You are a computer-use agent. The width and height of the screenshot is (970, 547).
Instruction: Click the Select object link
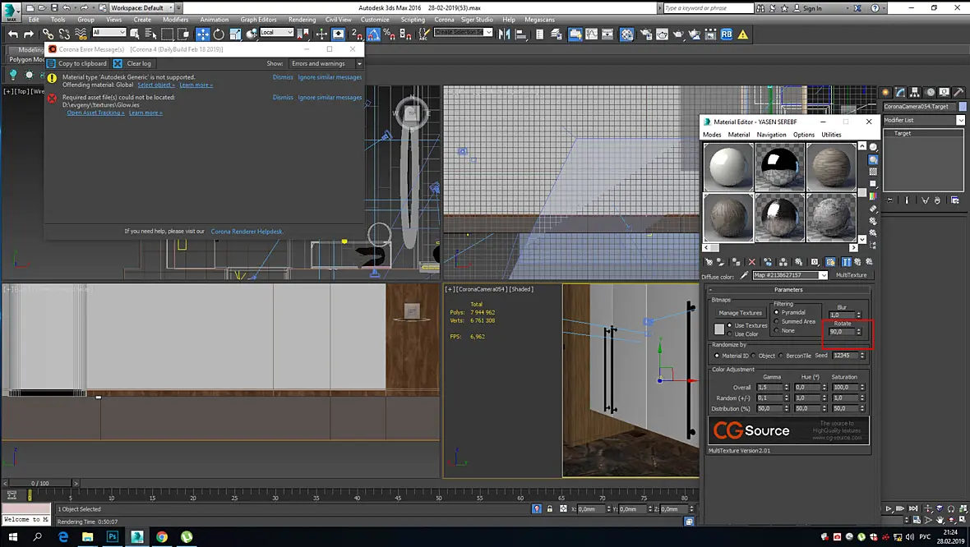point(156,85)
